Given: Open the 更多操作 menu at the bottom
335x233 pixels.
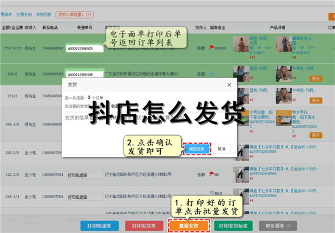Looking at the screenshot, I should pyautogui.click(x=278, y=226).
